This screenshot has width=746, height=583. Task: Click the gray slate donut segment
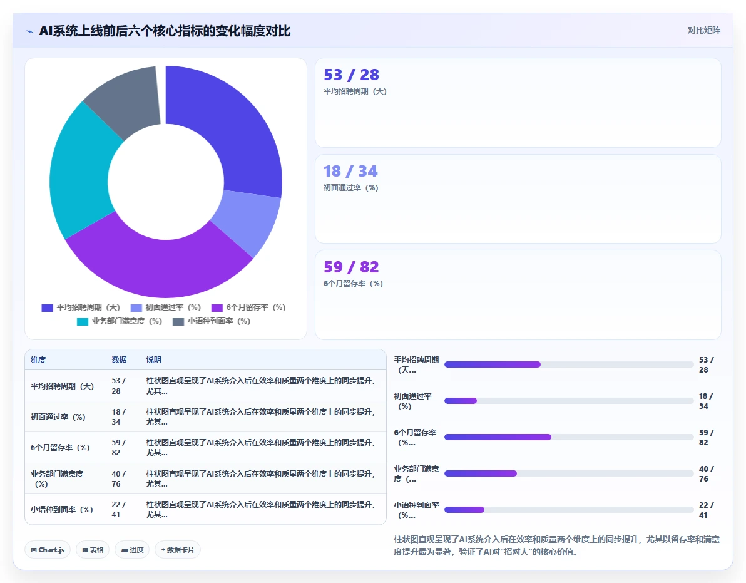(128, 98)
